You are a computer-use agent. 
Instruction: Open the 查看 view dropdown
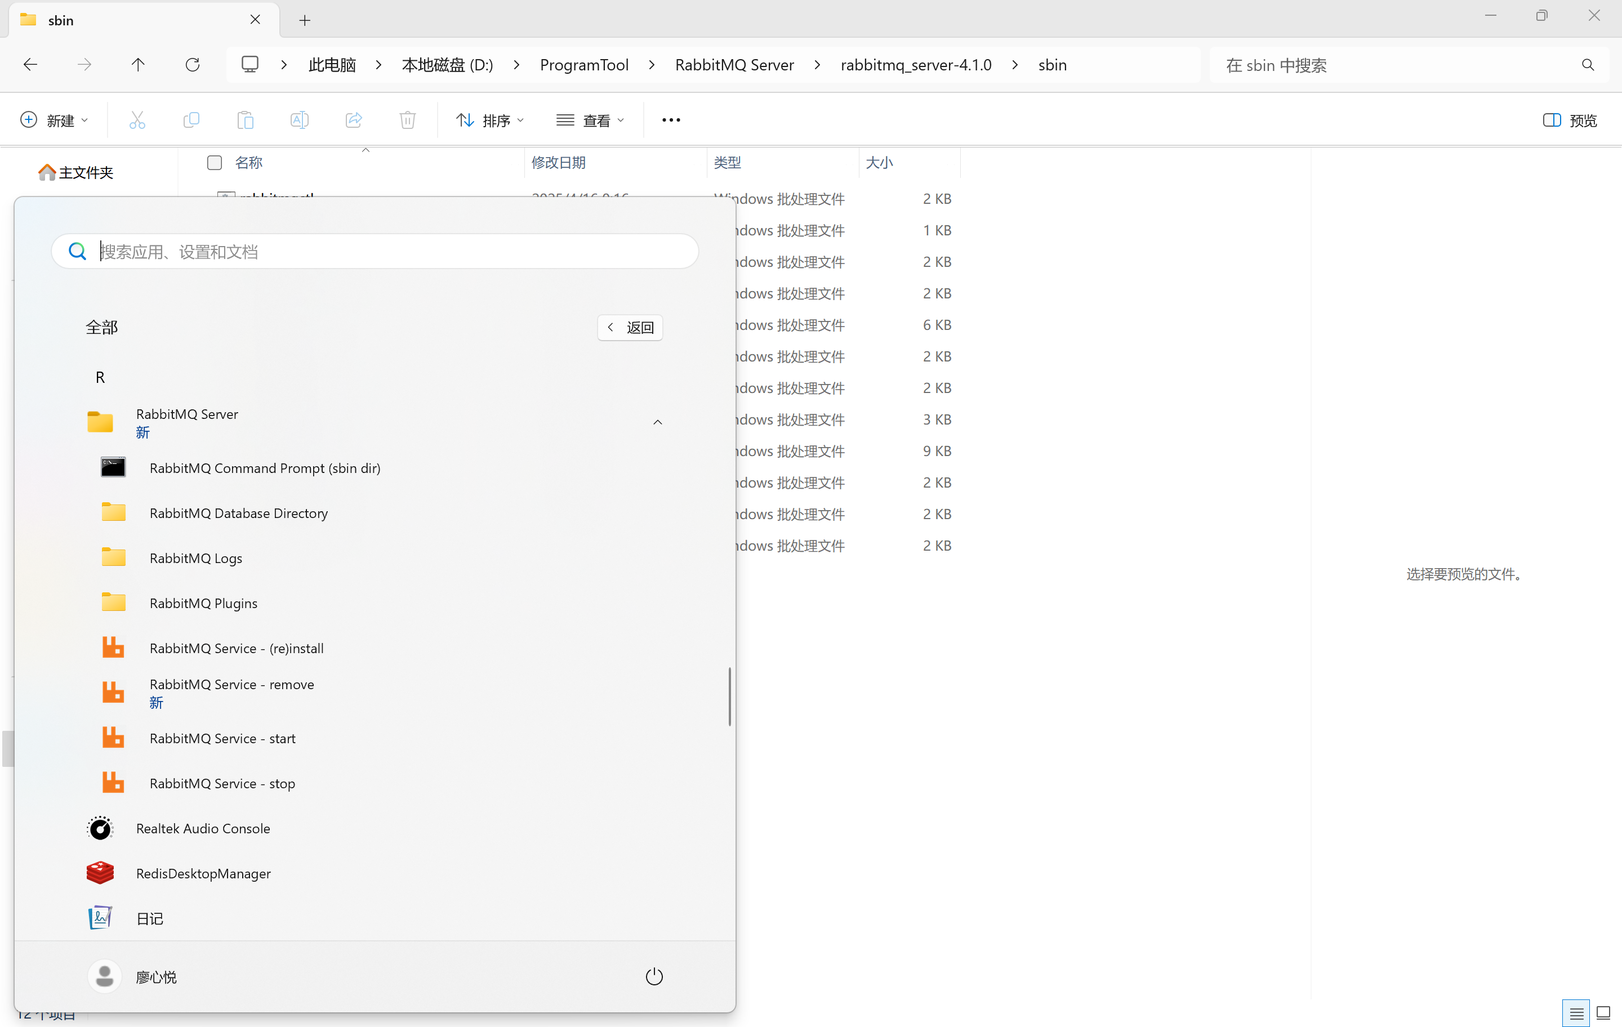point(590,120)
